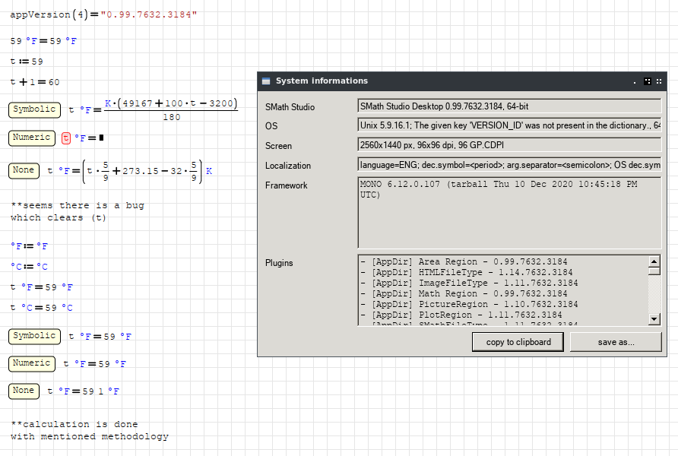Click the System informations window icon
Image resolution: width=678 pixels, height=456 pixels.
[266, 81]
